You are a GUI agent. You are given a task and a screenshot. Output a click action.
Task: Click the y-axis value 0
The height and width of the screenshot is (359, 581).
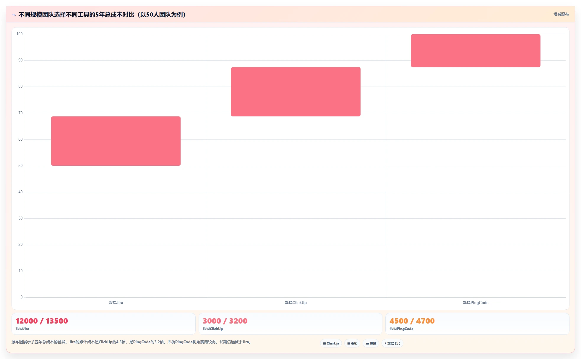(x=21, y=297)
